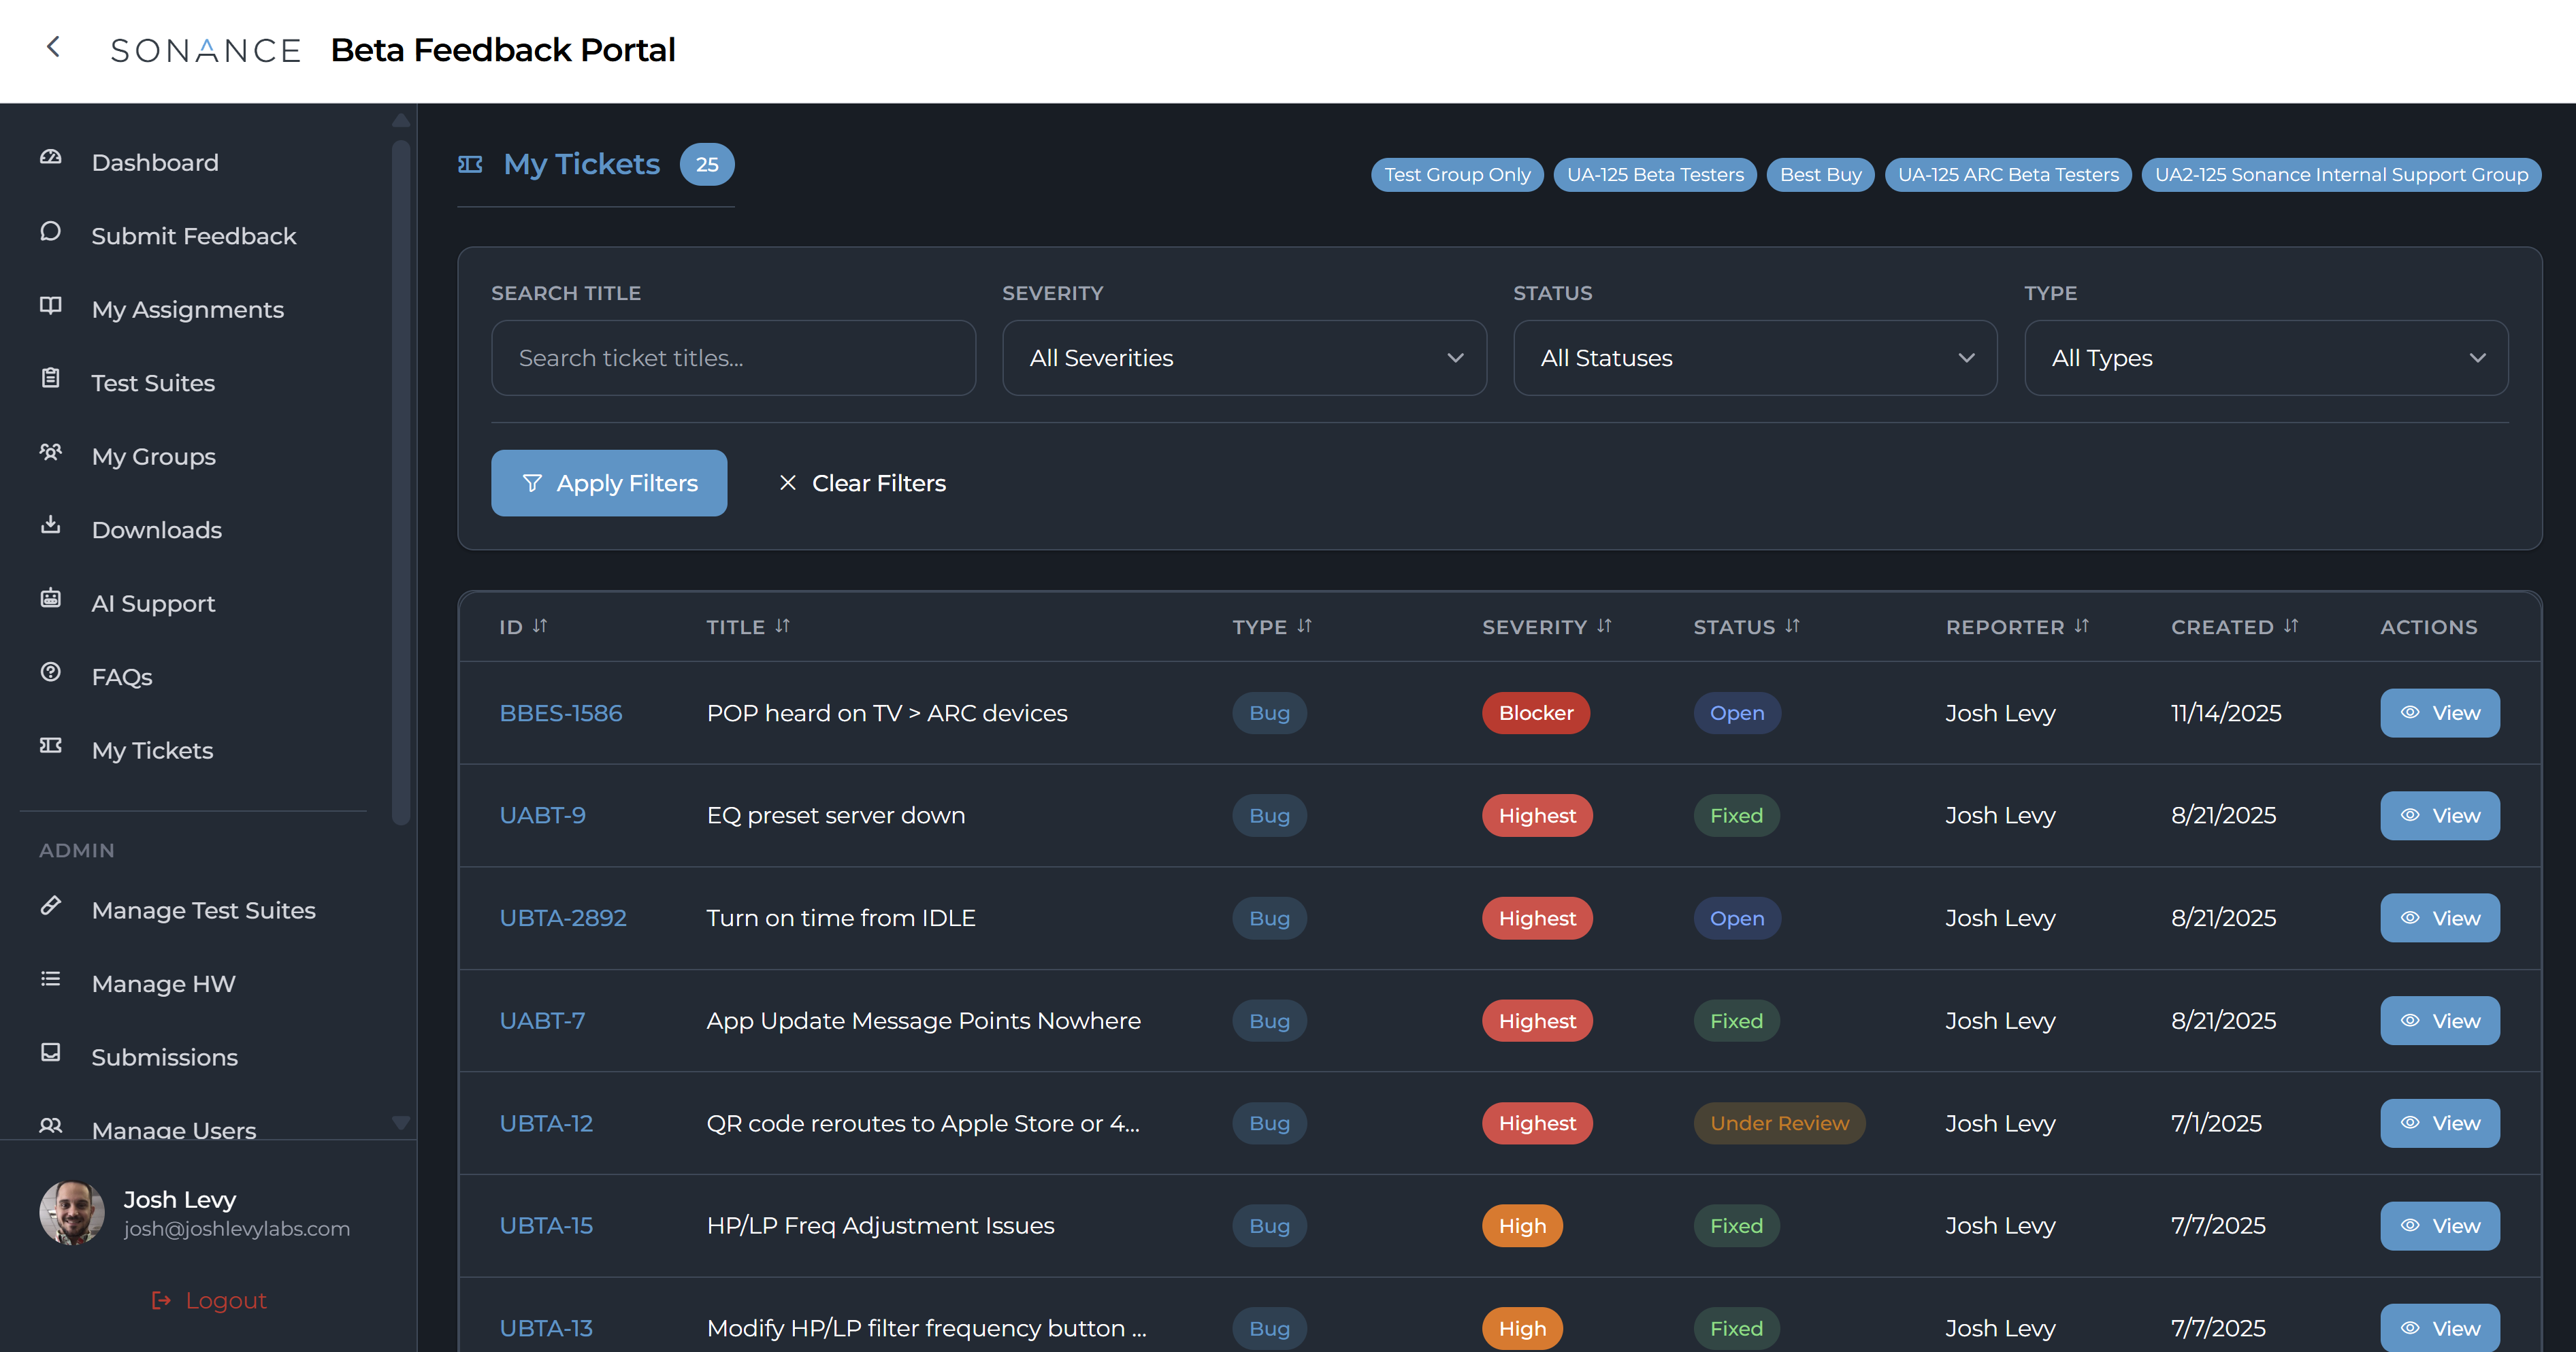
Task: Open the All Severities dropdown
Action: pos(1244,358)
